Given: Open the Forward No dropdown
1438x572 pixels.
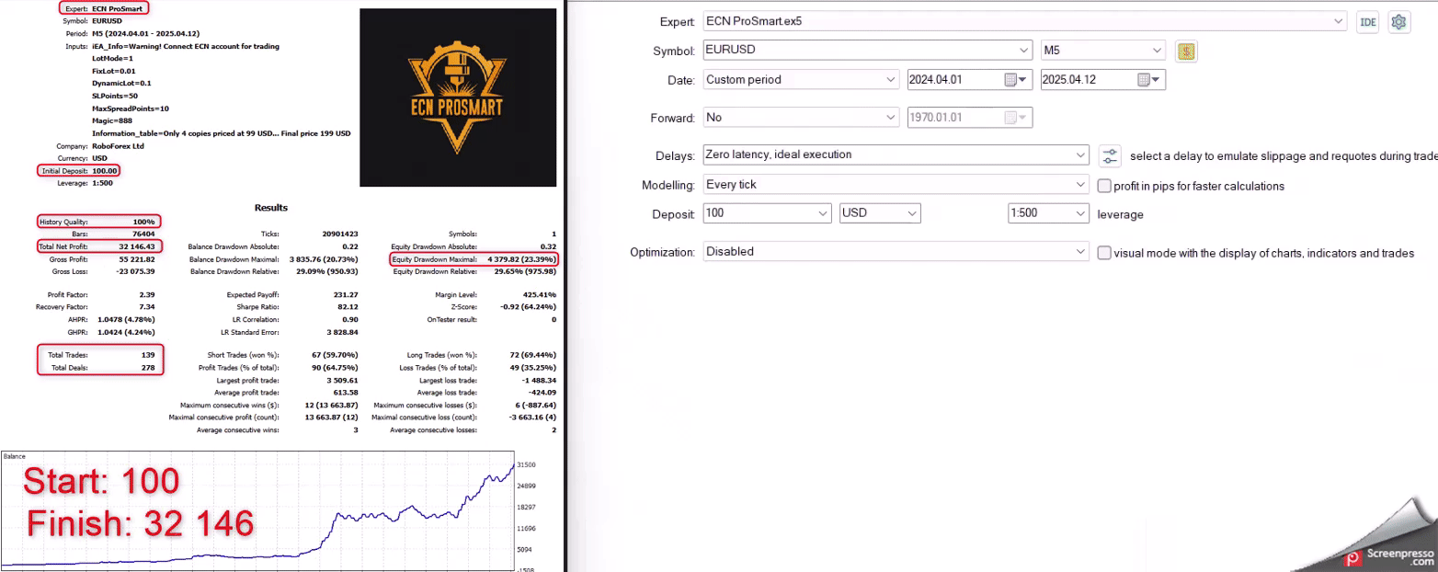Looking at the screenshot, I should pyautogui.click(x=891, y=118).
